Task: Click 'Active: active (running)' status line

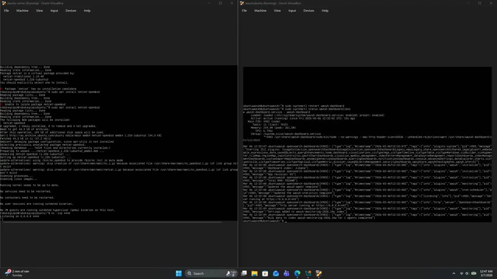Action: tap(302, 119)
